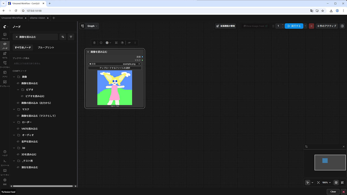Viewport: 347px width, 195px height.
Task: Toggle the minimap visibility button
Action: click(x=336, y=183)
